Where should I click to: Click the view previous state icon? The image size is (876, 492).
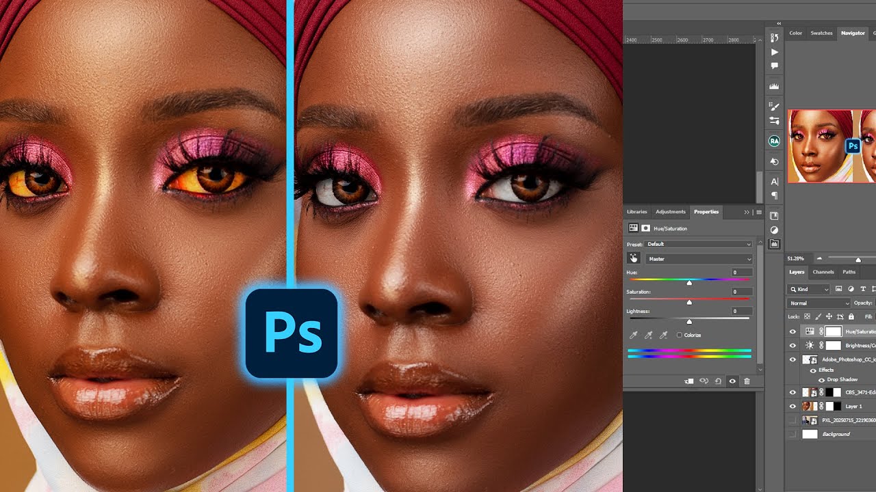(704, 381)
